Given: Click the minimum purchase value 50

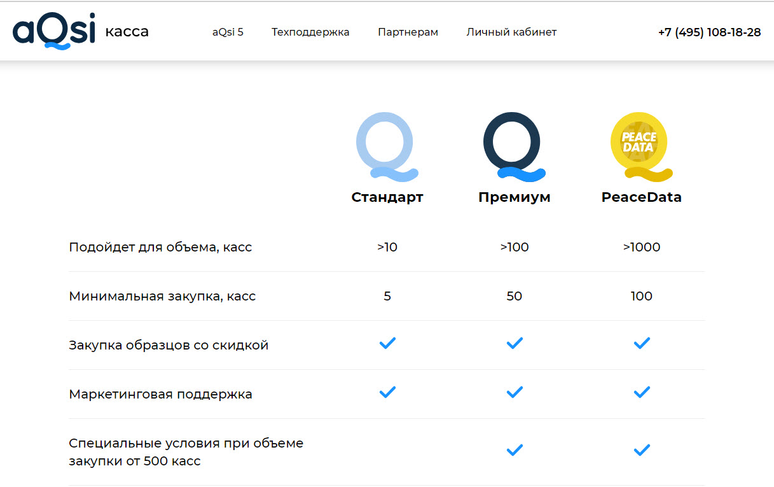Looking at the screenshot, I should 515,296.
